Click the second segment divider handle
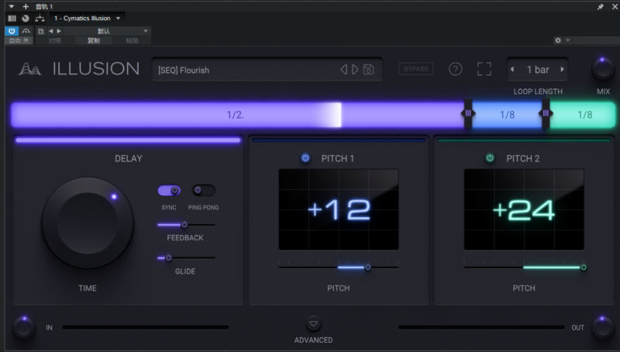Viewport: 620px width, 352px height. click(546, 113)
